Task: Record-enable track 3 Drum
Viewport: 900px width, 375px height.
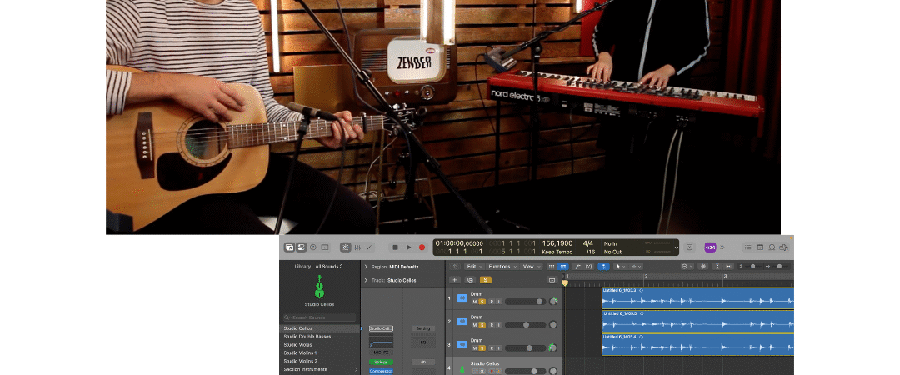Action: [492, 348]
